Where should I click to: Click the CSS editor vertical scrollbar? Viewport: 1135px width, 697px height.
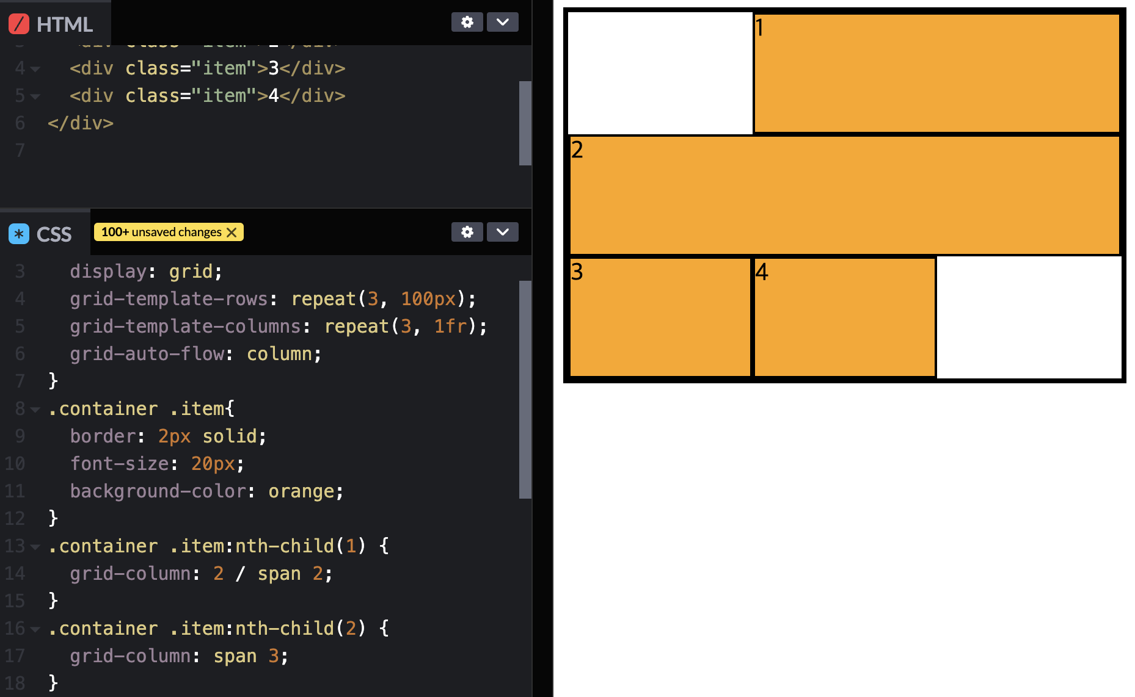525,389
